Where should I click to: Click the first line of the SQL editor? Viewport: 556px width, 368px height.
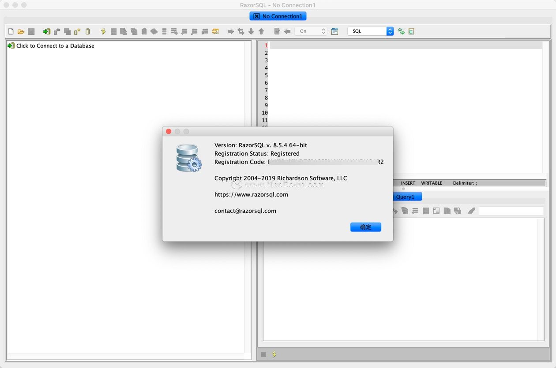click(406, 45)
